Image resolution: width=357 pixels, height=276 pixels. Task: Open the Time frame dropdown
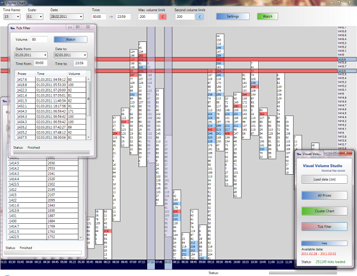[11, 17]
